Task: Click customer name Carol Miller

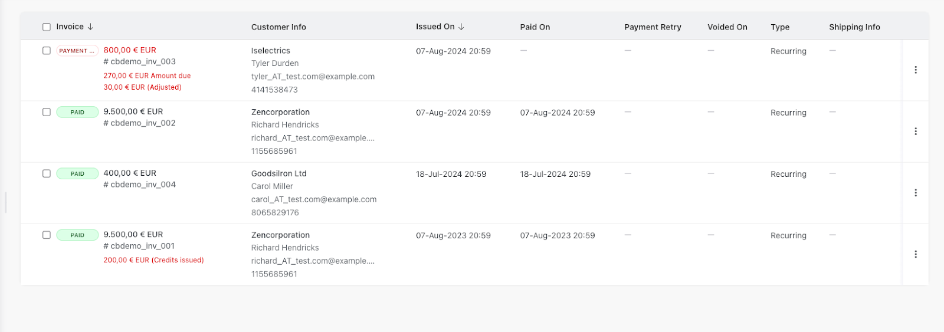Action: (272, 186)
